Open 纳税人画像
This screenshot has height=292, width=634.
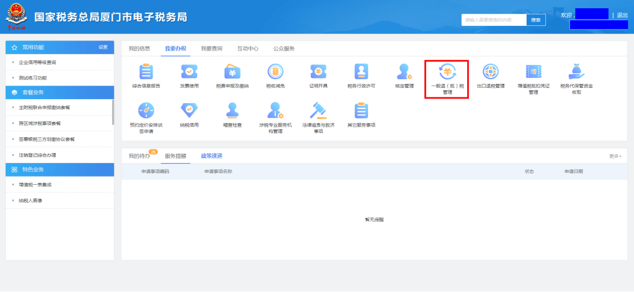(x=31, y=201)
